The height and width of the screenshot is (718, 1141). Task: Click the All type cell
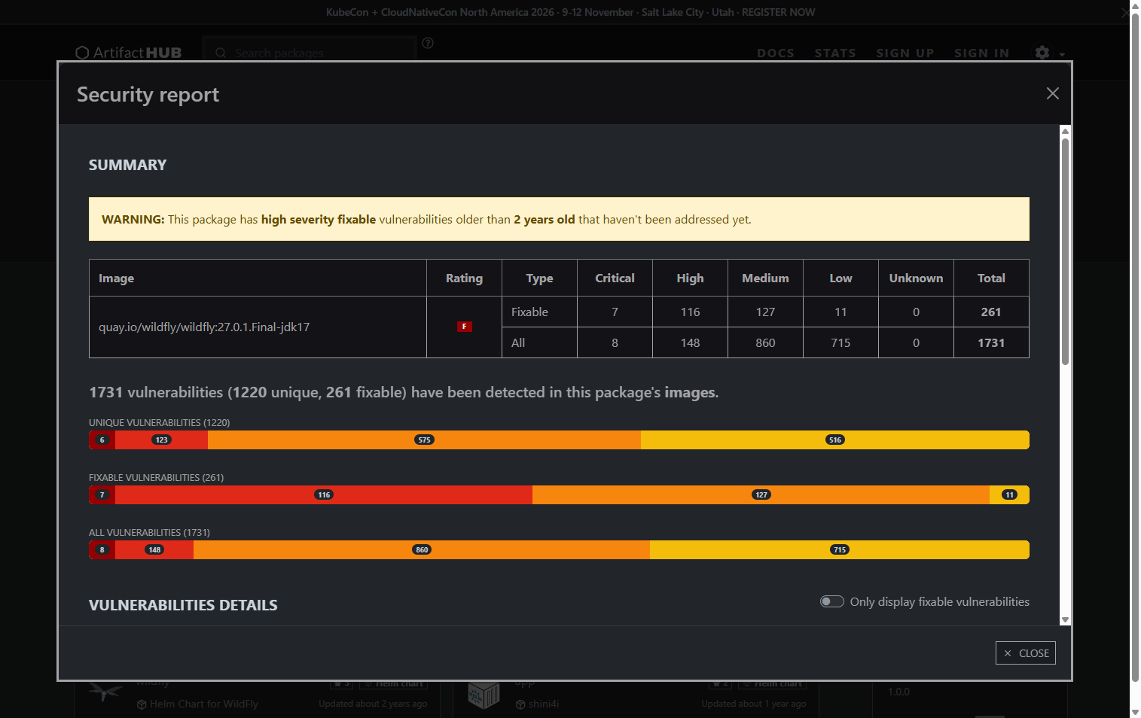[539, 342]
